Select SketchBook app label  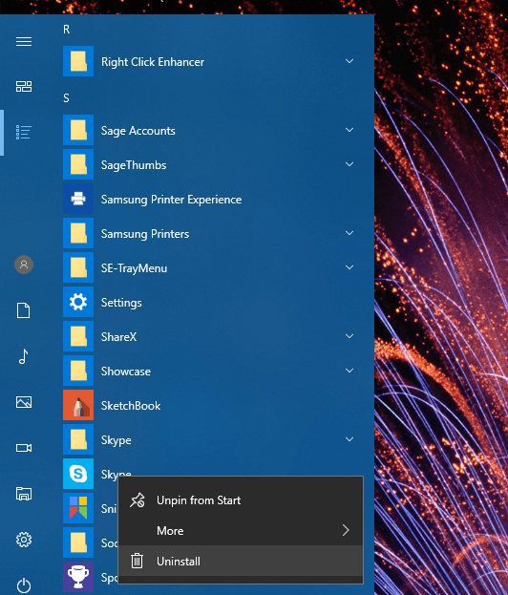pos(131,406)
